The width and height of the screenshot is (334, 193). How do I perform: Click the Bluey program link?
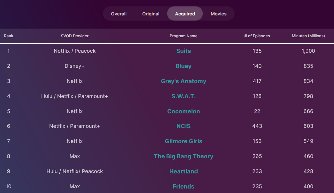coord(184,66)
